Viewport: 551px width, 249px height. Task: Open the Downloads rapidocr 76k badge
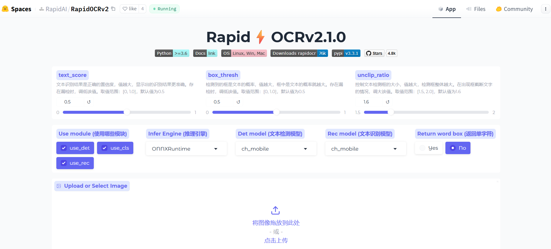(x=299, y=53)
